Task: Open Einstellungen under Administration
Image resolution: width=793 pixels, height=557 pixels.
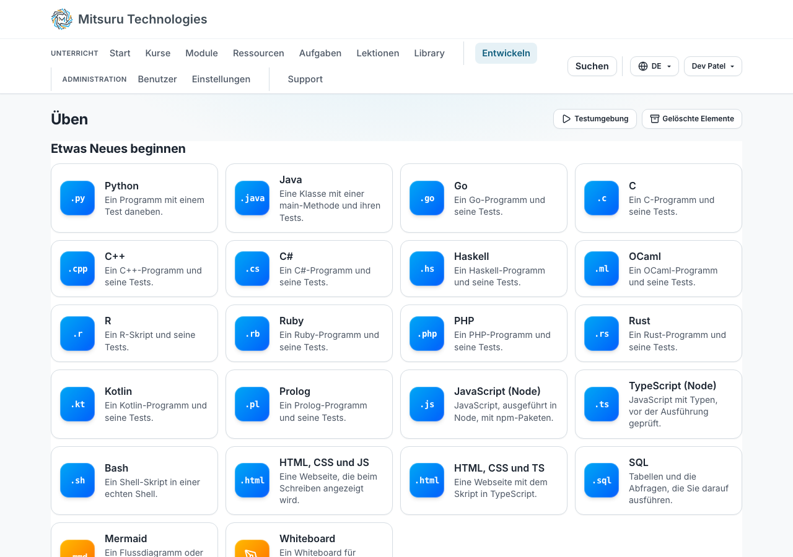Action: point(221,79)
